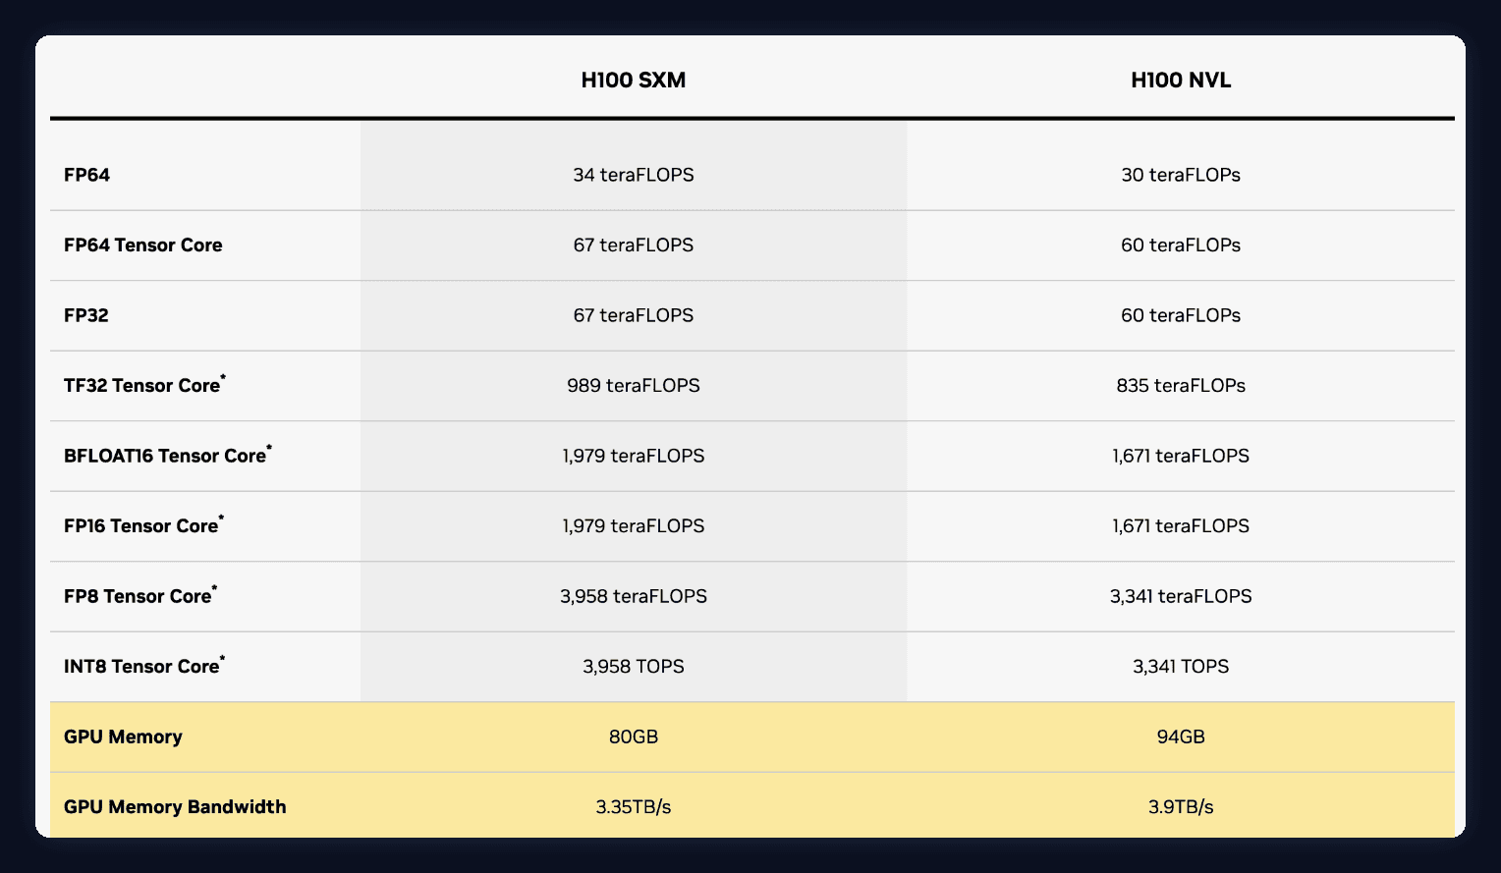Screen dimensions: 1501x873
Task: Select the 3,341 teraFLOPS cell
Action: coord(1181,596)
